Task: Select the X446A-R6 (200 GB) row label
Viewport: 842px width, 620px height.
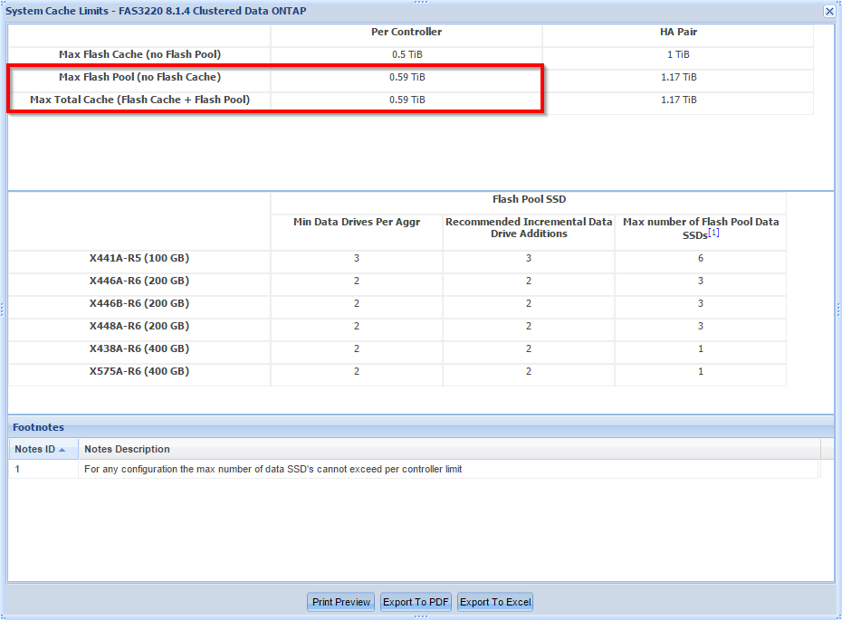Action: [139, 281]
